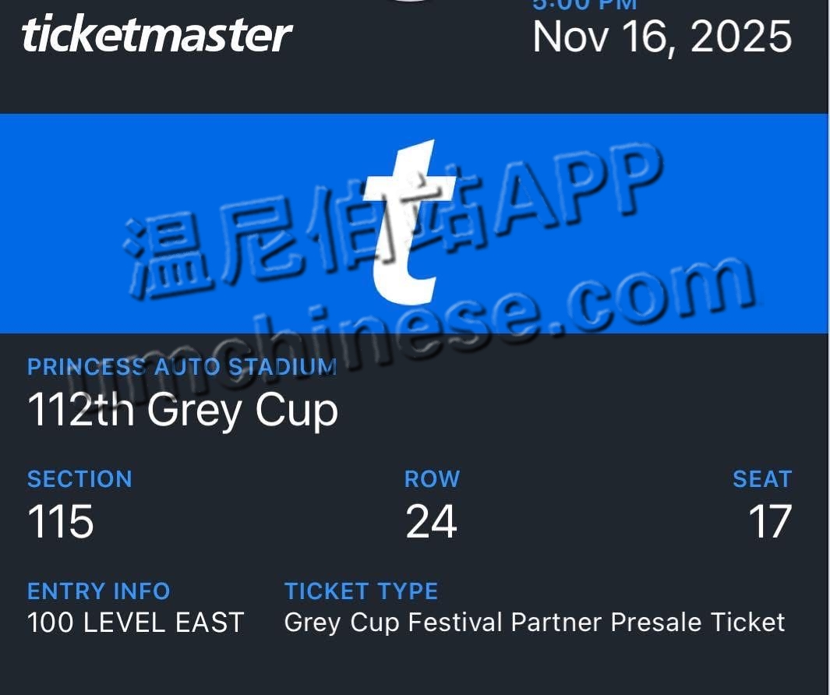Click the TICKET TYPE heading
The height and width of the screenshot is (695, 830).
361,591
